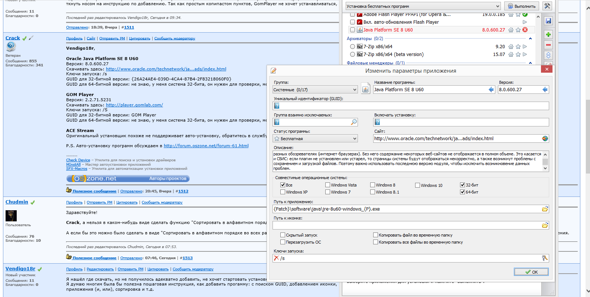Click the blue floppy disk save icon

[548, 21]
